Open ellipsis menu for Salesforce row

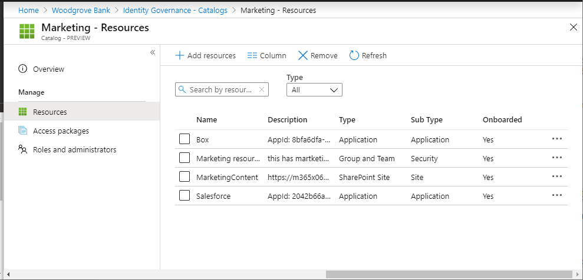point(556,196)
